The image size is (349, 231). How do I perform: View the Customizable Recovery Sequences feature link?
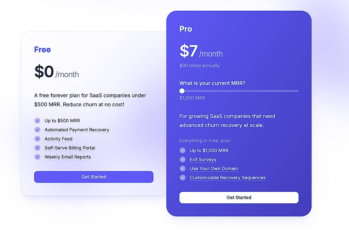(227, 178)
